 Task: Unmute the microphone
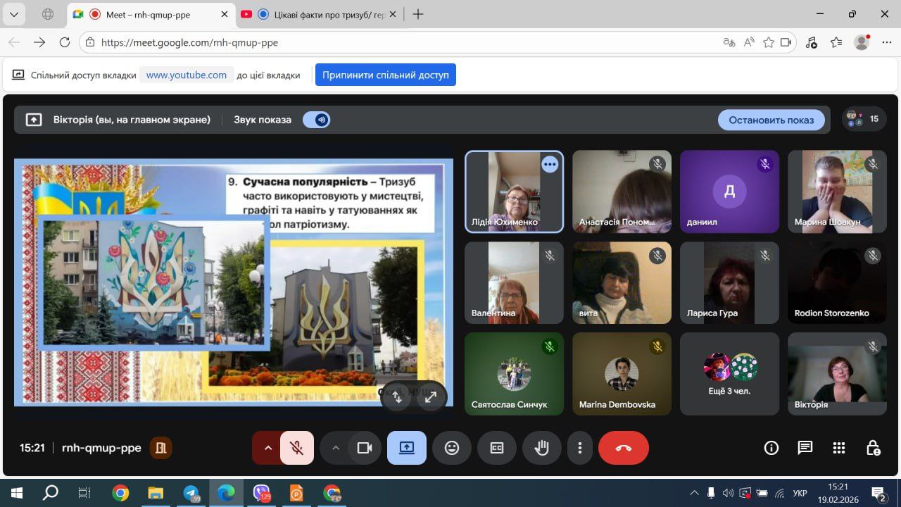(x=297, y=448)
